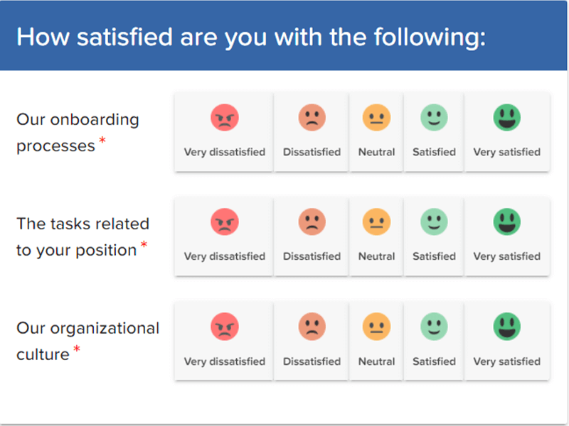Click the Satisfied label in the culture row
The width and height of the screenshot is (569, 426).
click(434, 361)
